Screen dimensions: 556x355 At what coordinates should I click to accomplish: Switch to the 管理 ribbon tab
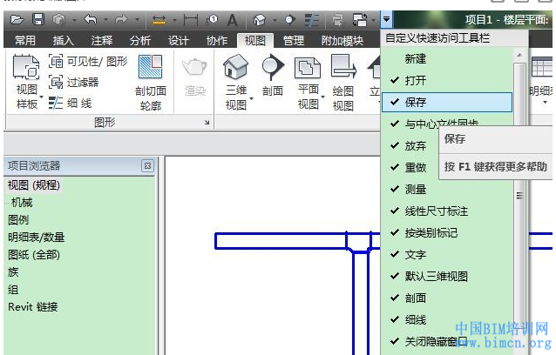294,40
